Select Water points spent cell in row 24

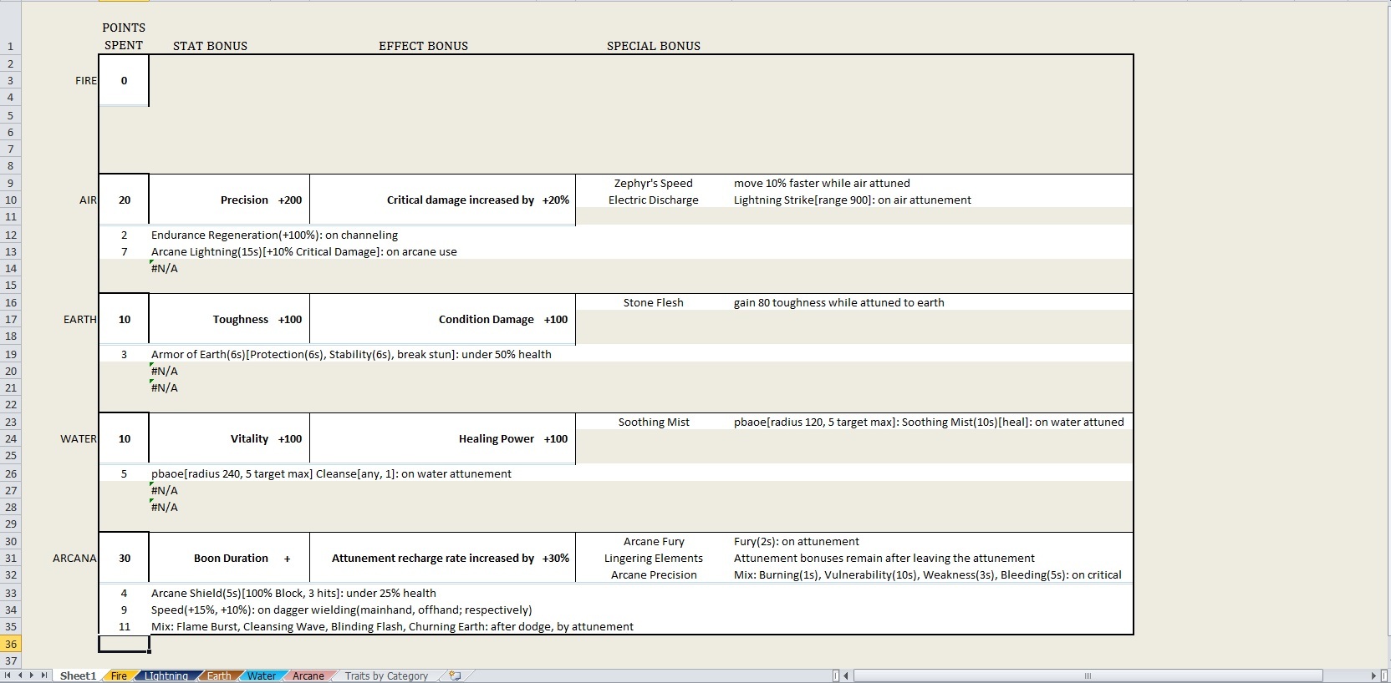pyautogui.click(x=124, y=438)
